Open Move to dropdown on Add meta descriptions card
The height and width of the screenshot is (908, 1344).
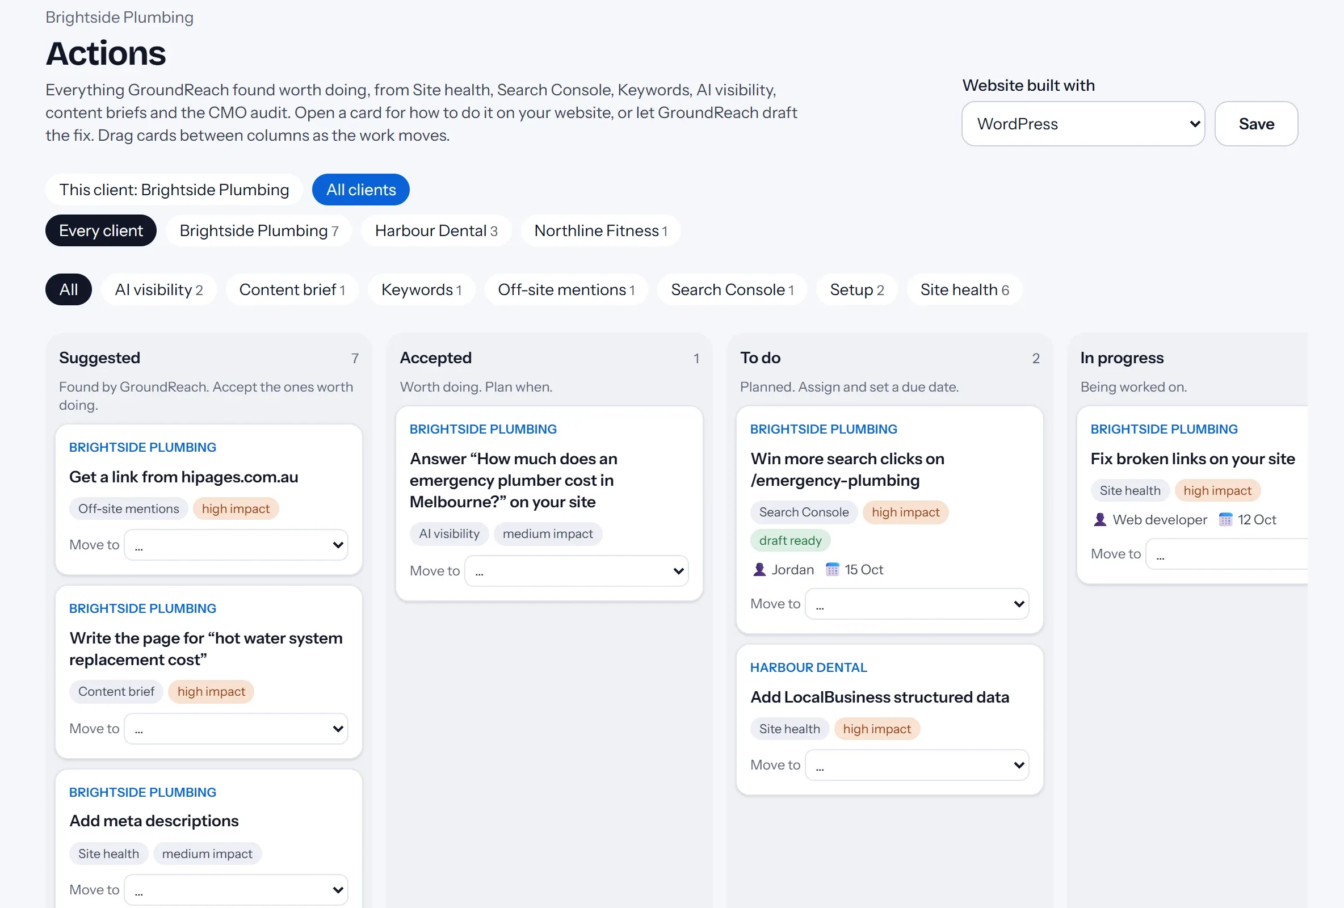click(236, 890)
